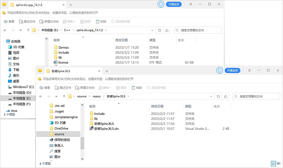The image size is (283, 168).
Task: Close the 安装Spire.XLS tab
Action: [99, 71]
